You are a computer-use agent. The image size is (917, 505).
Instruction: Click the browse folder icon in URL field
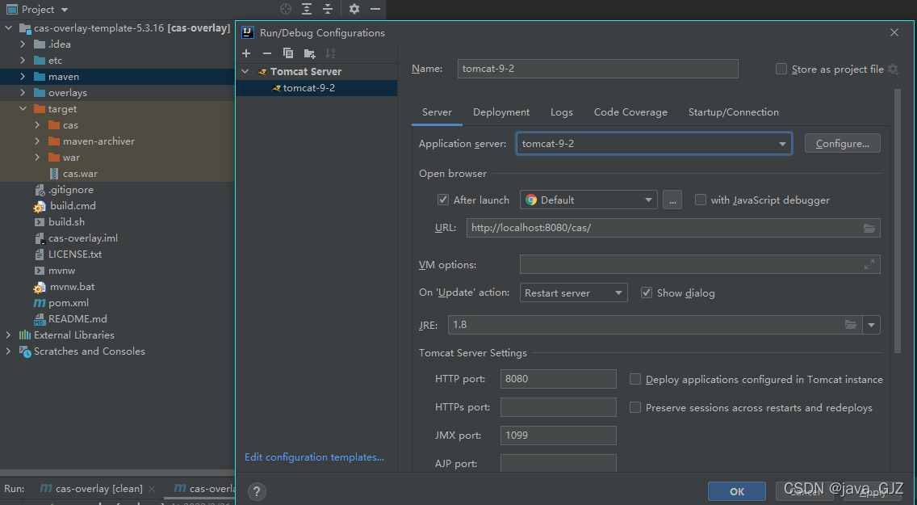(x=869, y=228)
